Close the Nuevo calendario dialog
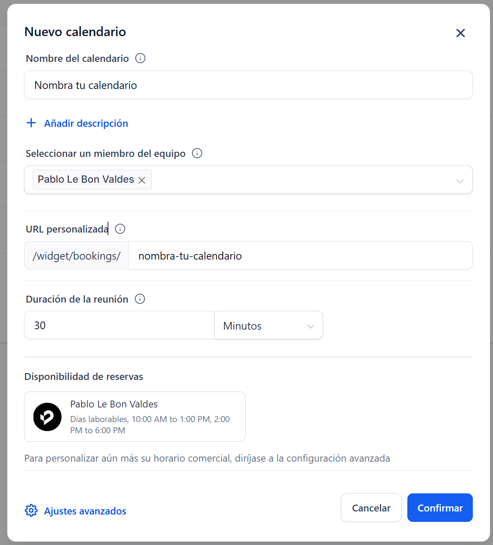493x545 pixels. pyautogui.click(x=460, y=33)
